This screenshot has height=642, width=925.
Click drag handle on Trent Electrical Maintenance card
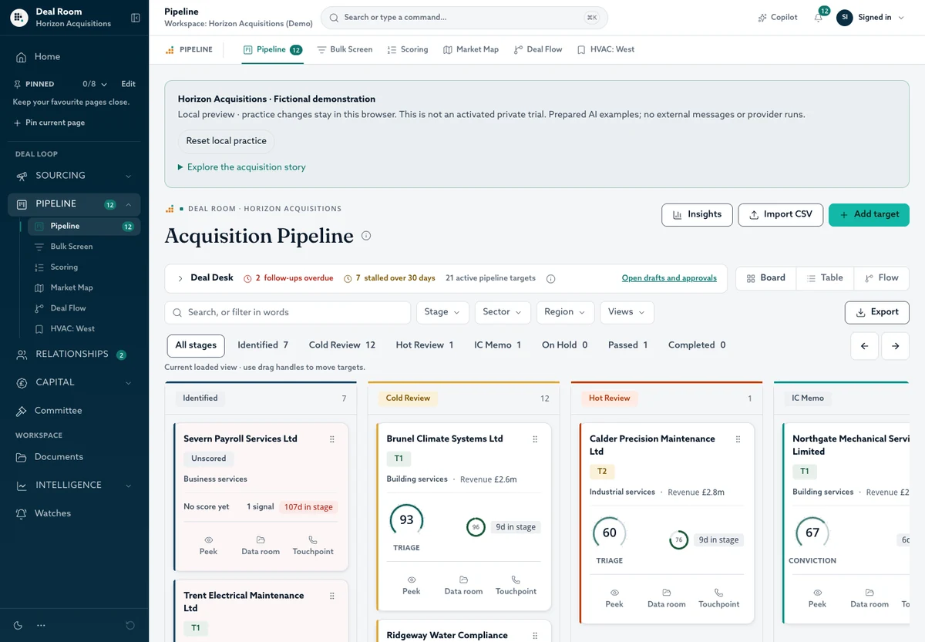[332, 596]
